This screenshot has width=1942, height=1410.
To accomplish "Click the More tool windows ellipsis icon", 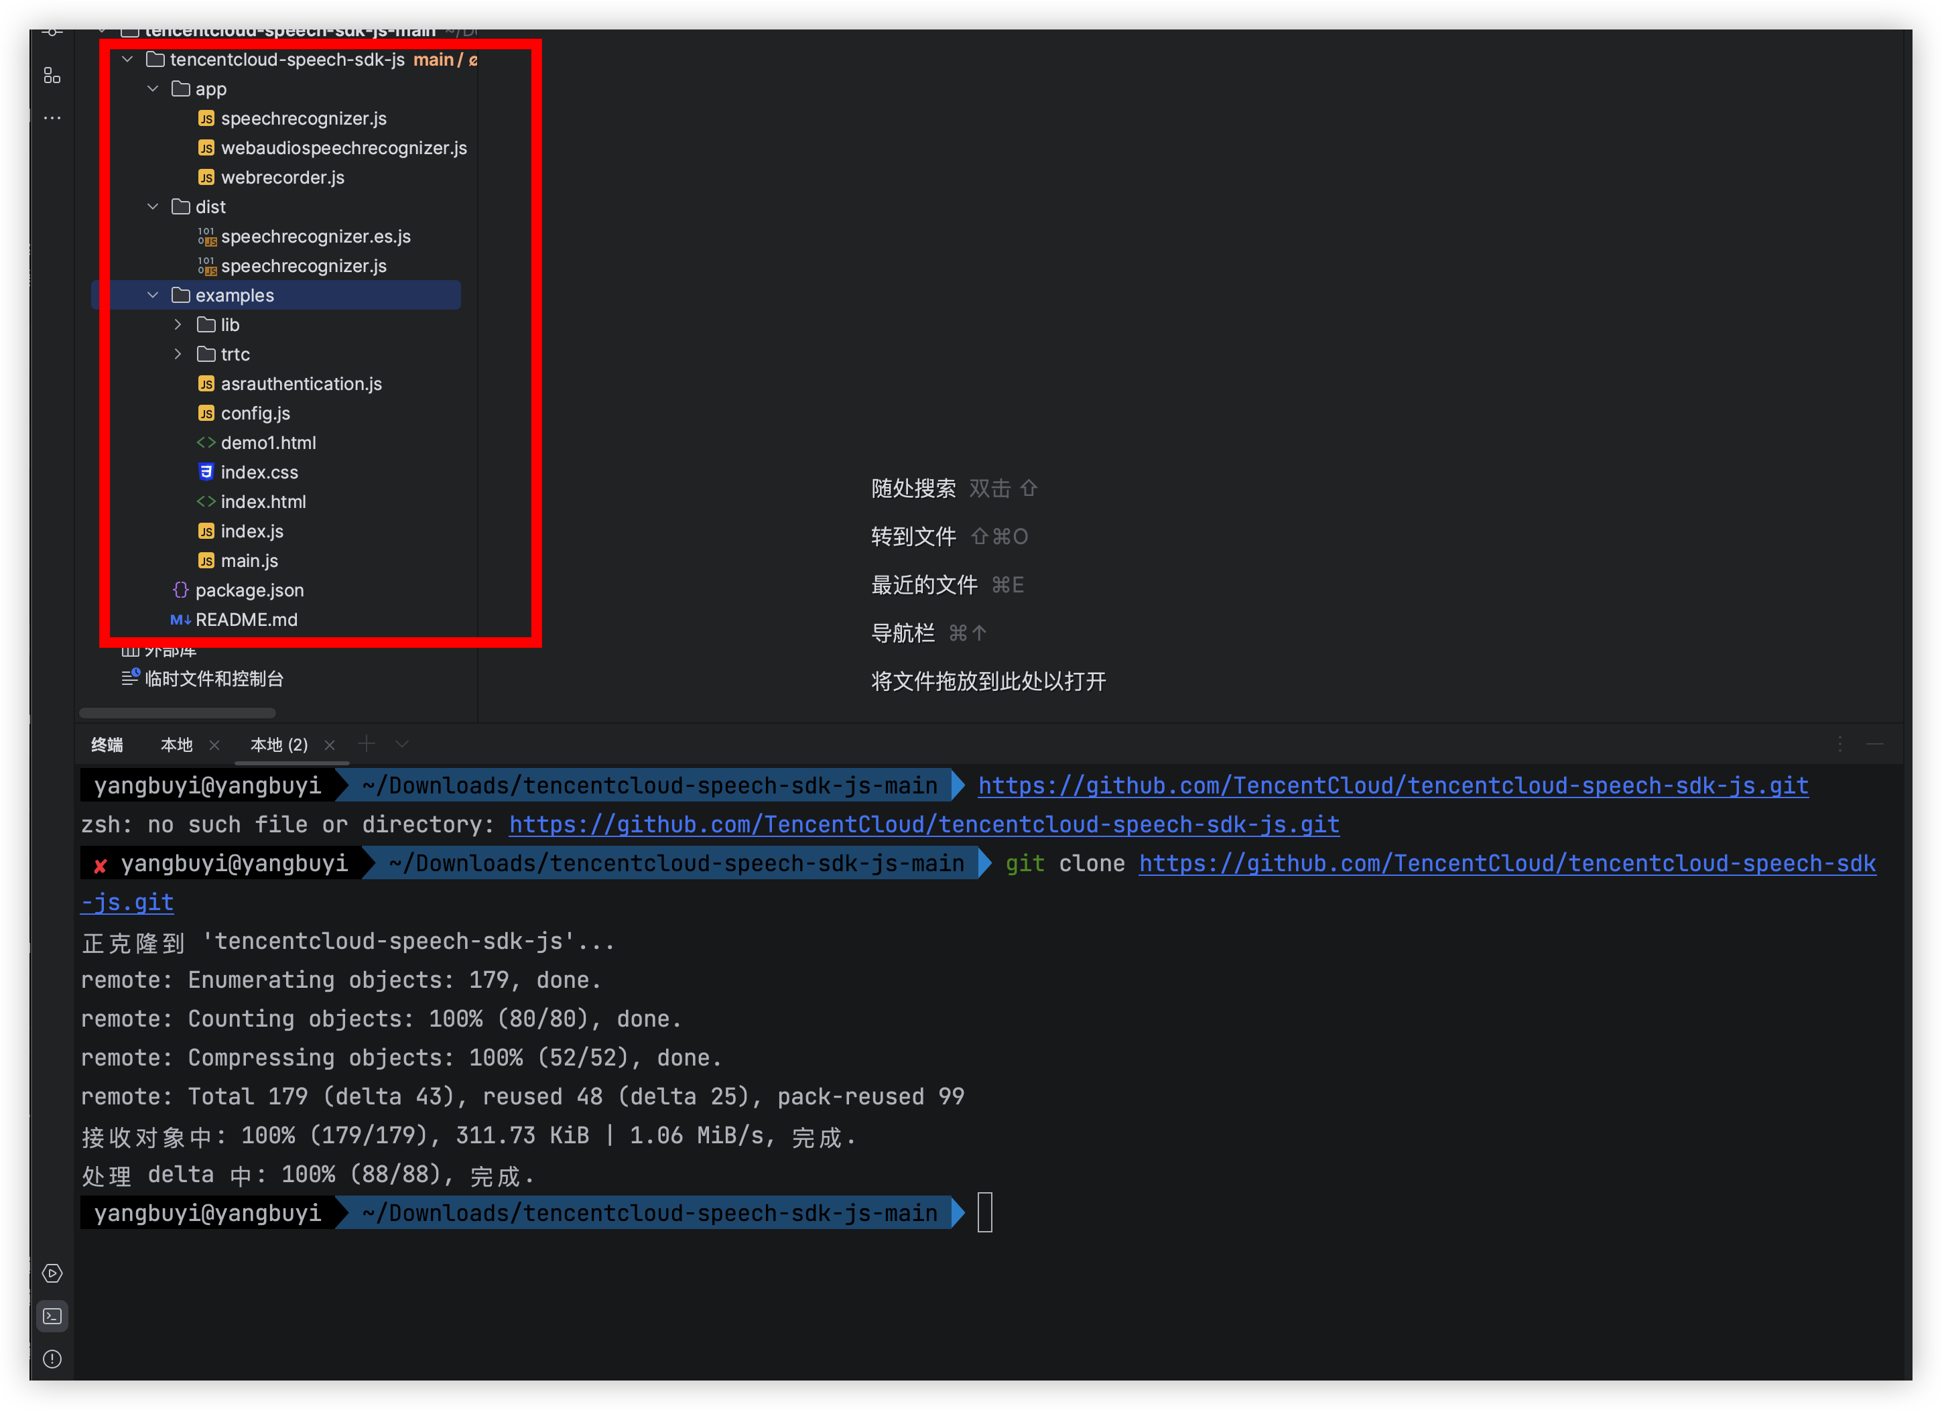I will [52, 118].
